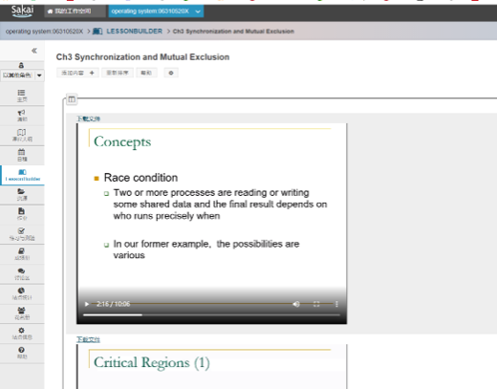Viewport: 497px width, 389px height.
Task: Open the site info gear in sidebar
Action: [x=22, y=334]
